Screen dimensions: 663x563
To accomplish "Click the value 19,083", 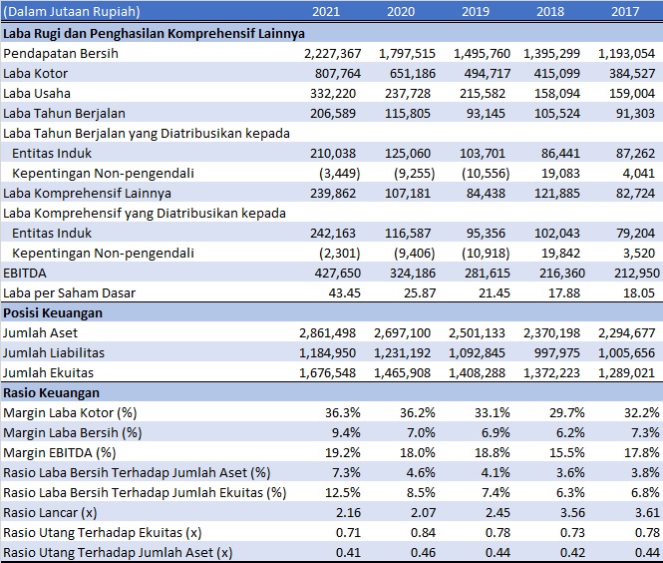I will 560,173.
